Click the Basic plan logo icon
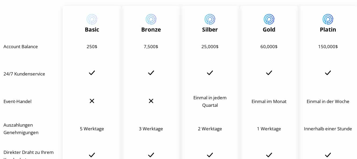The width and height of the screenshot is (357, 159). pos(92,19)
